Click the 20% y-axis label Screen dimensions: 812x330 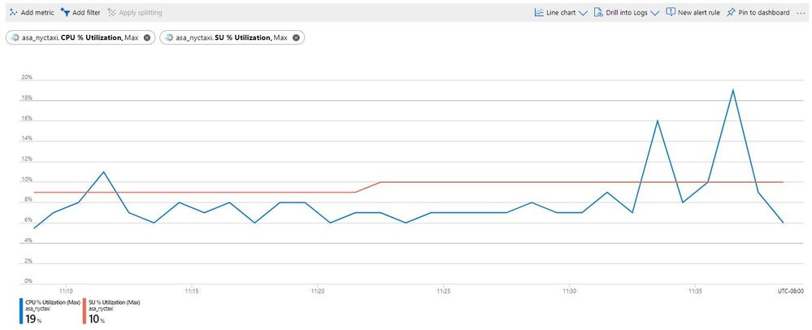pyautogui.click(x=26, y=77)
